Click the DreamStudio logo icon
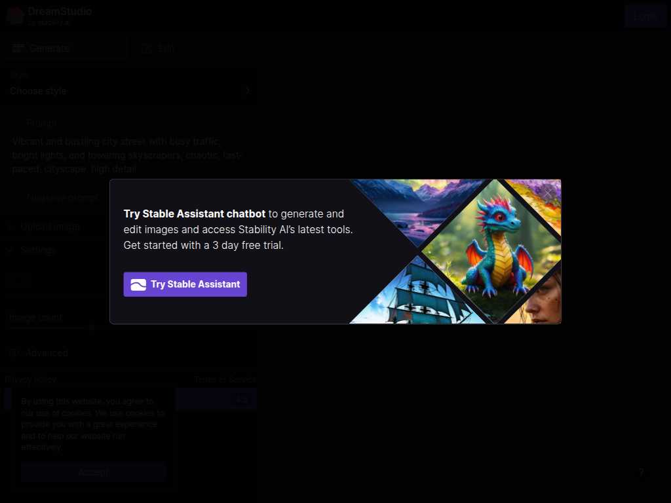This screenshot has width=671, height=503. coord(16,16)
